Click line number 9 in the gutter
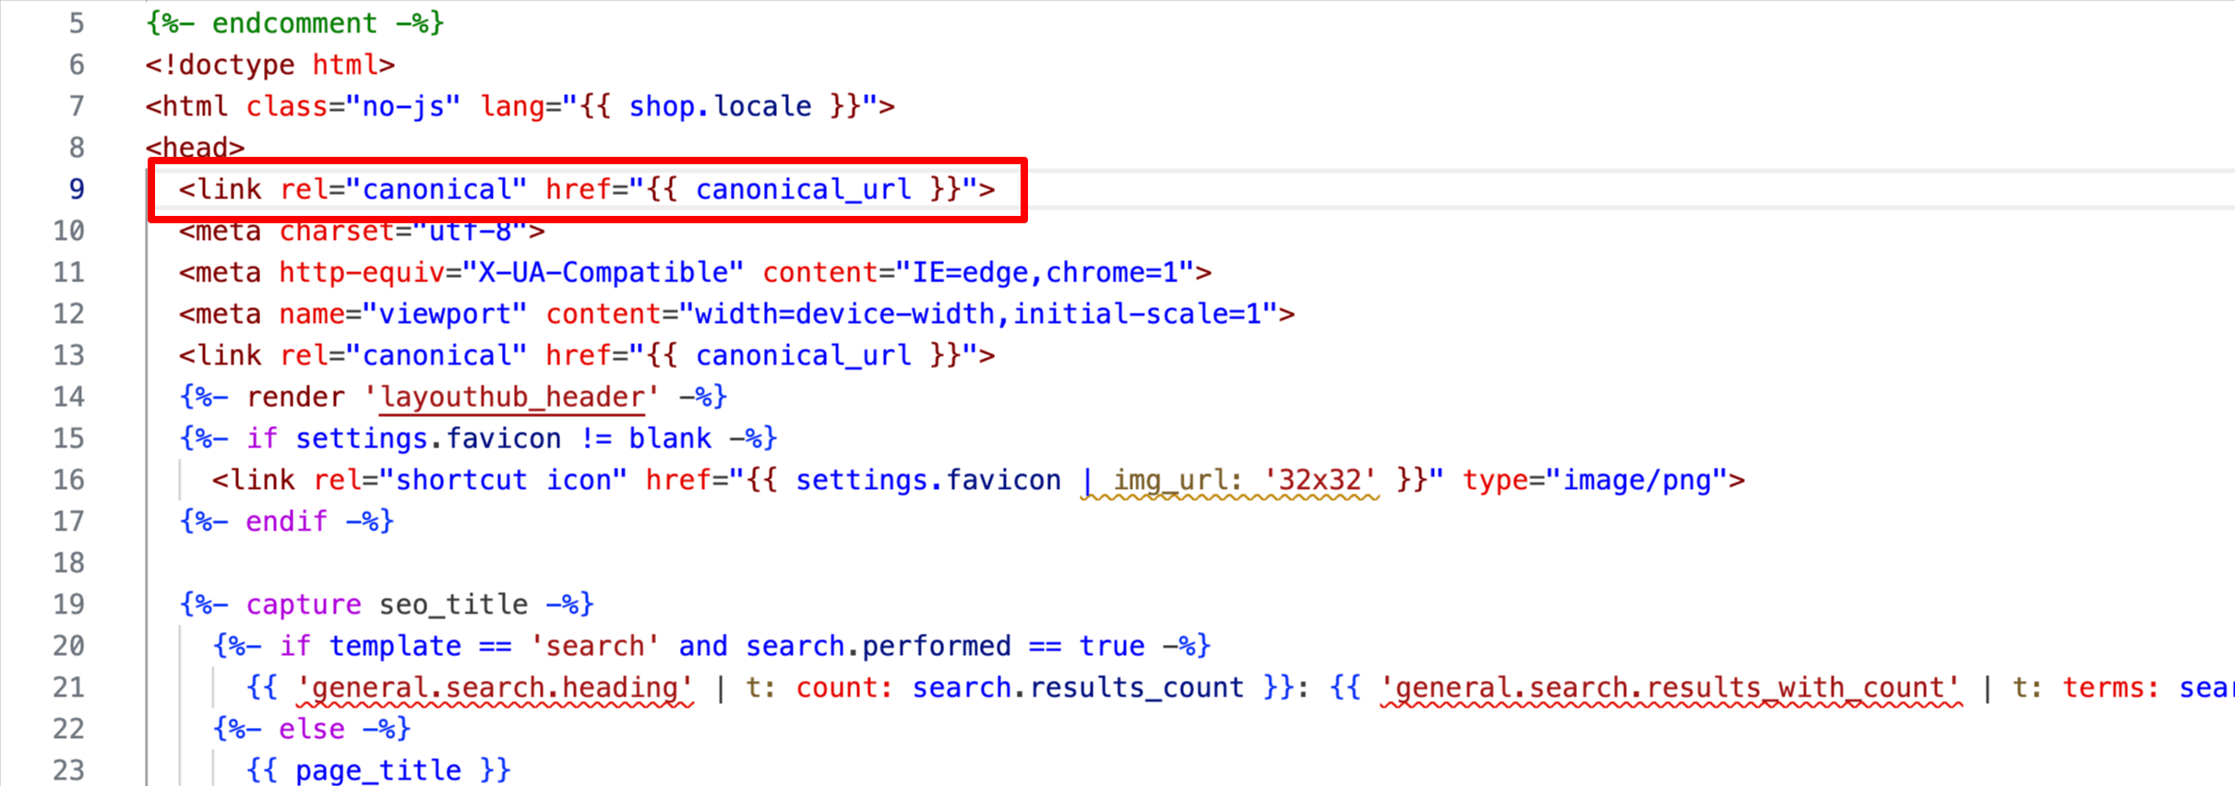Viewport: 2235px width, 786px height. (x=77, y=189)
